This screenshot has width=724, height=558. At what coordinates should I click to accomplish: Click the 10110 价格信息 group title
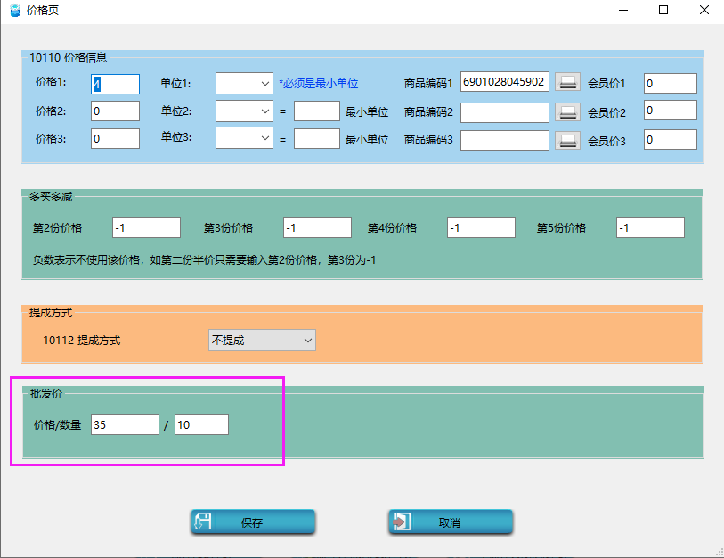click(x=68, y=58)
